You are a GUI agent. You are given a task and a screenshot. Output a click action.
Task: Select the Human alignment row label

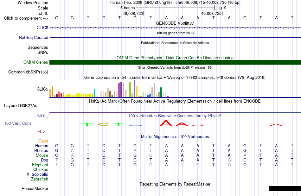(x=42, y=146)
